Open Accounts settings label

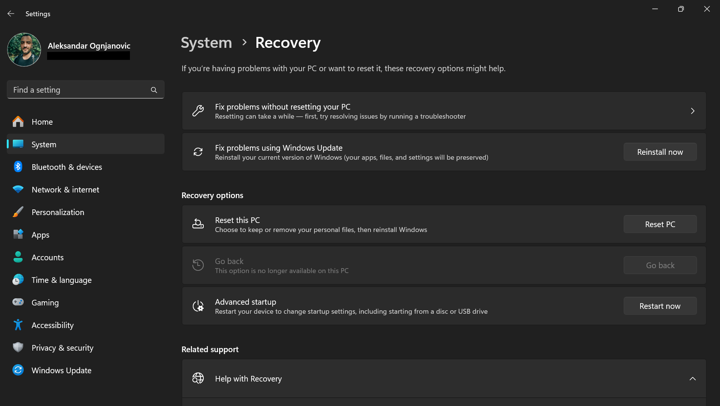[47, 257]
